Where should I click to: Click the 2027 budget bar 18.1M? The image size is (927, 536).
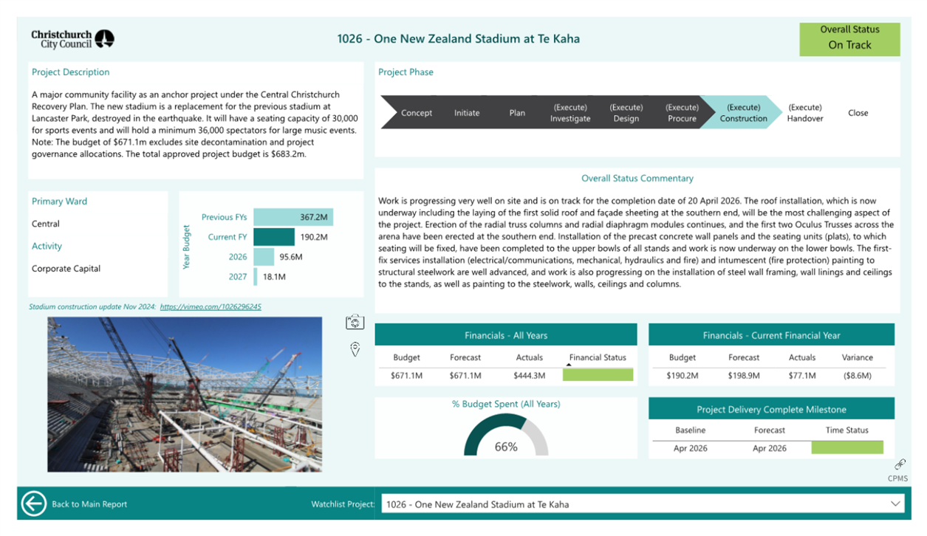(256, 277)
